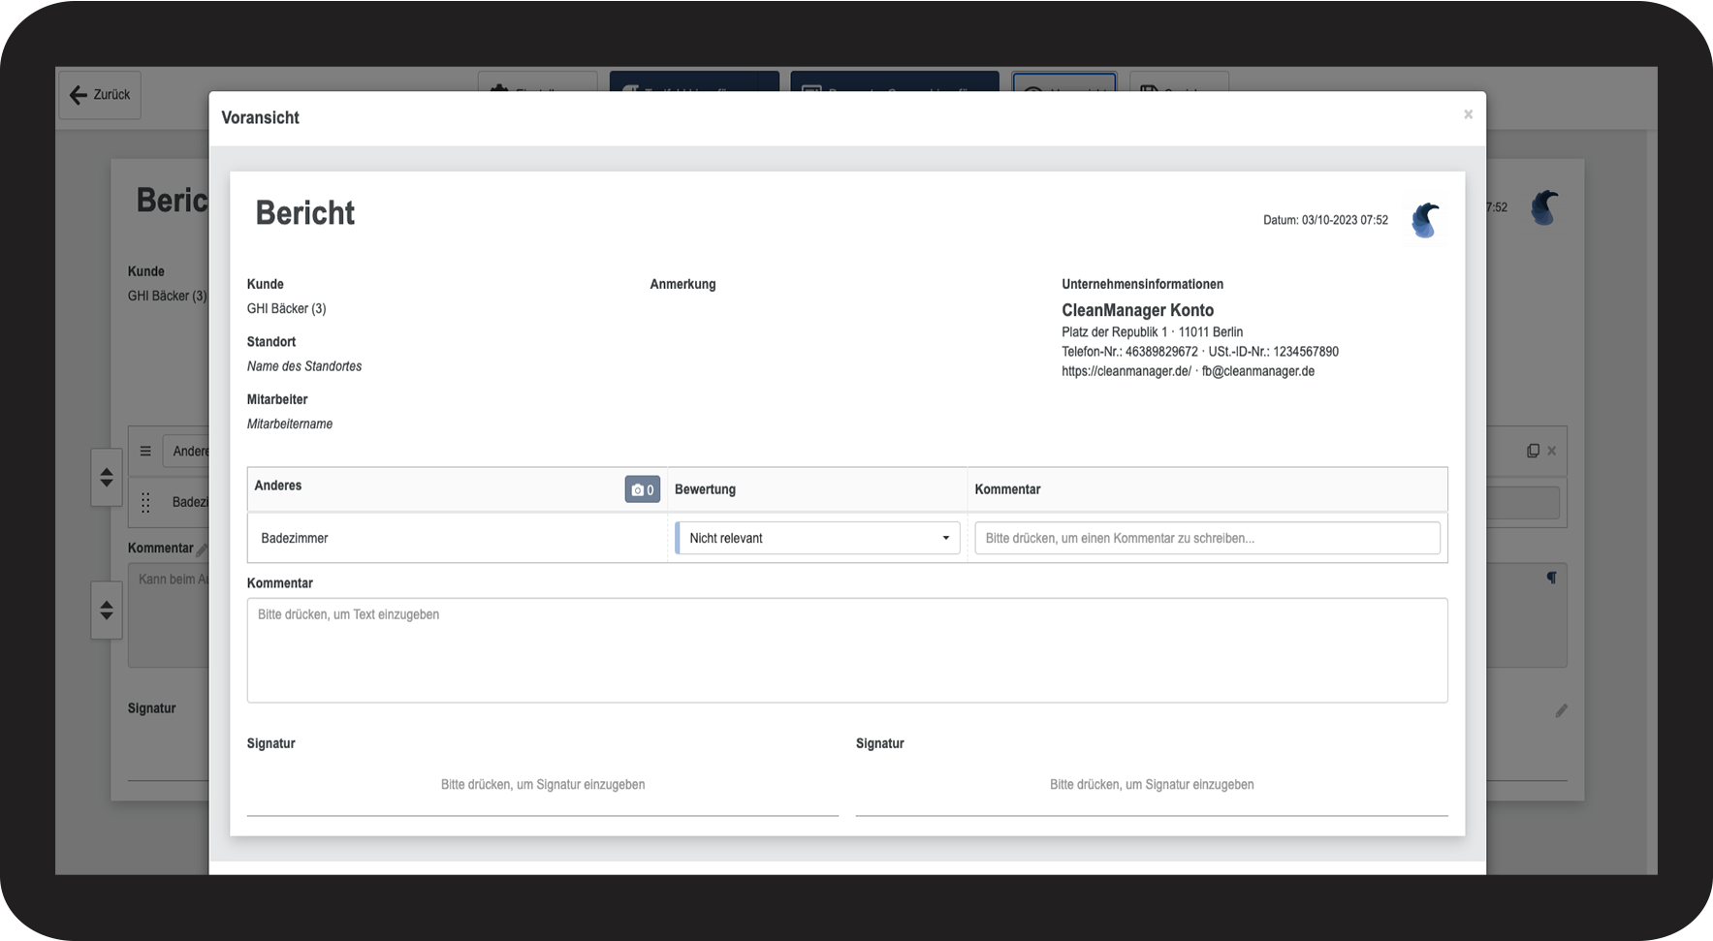Click the left Signatur entry area
This screenshot has height=941, width=1713.
point(542,784)
